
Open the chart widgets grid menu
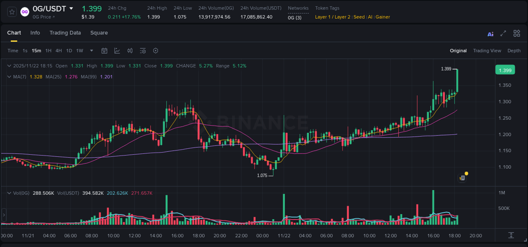point(517,33)
